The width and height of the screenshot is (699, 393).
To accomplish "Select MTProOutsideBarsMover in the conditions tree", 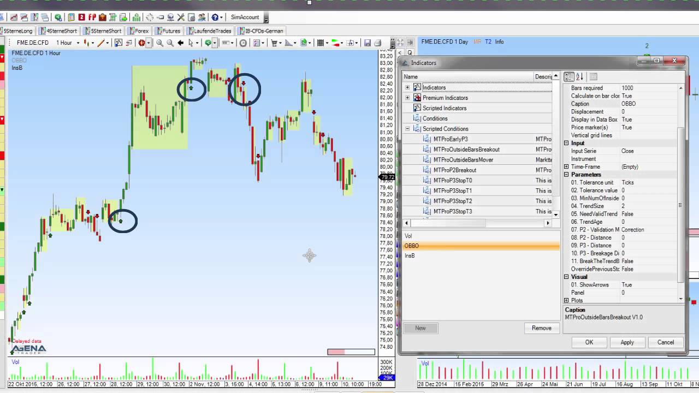I will (x=463, y=160).
